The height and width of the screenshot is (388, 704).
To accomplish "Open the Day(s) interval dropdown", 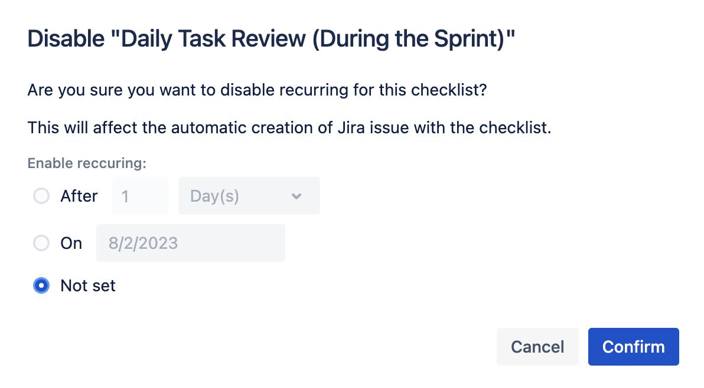I will [x=249, y=196].
